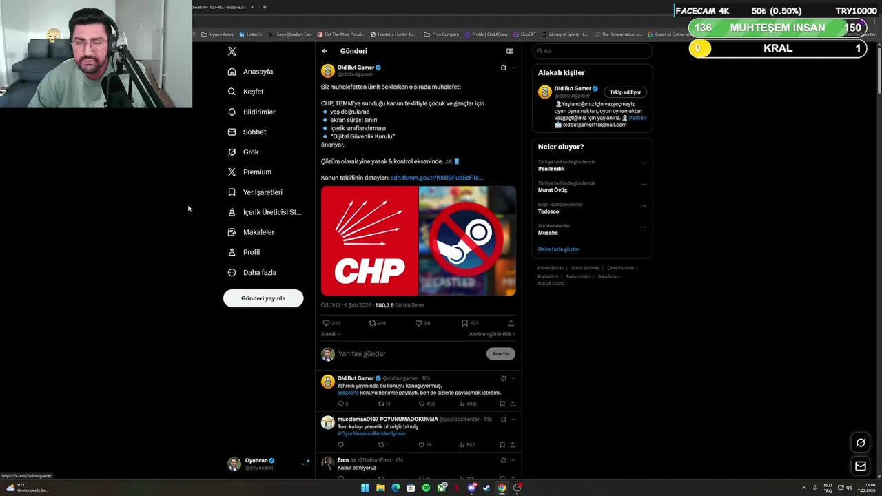
Task: Click the Takip ediliyor button
Action: coord(625,92)
